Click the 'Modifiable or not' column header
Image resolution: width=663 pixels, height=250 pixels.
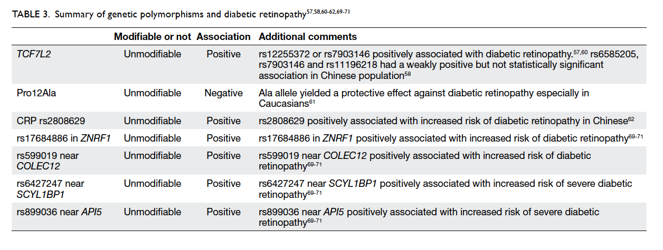pos(153,37)
